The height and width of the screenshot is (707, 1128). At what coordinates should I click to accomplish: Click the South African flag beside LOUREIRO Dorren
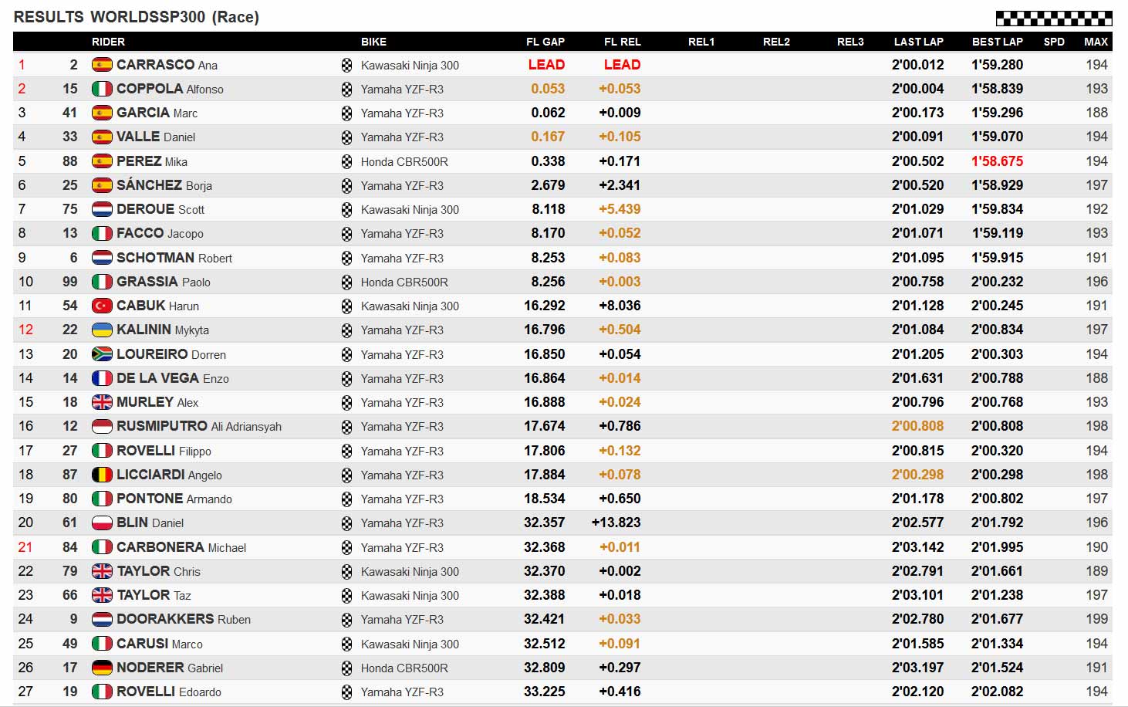[102, 354]
